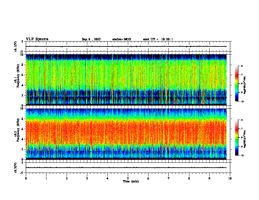The height and width of the screenshot is (200, 259).
Task: Click the '-10' label on ch.2 colorbar
Action: tap(242, 155)
